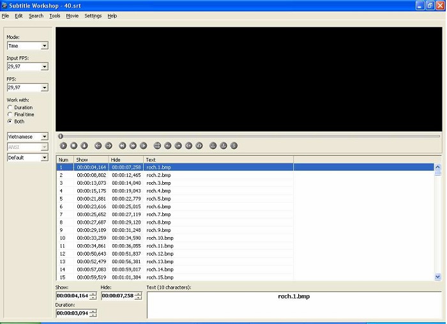Viewport: 447px width, 324px height.
Task: Click the Rewind double-arrow icon
Action: [123, 146]
